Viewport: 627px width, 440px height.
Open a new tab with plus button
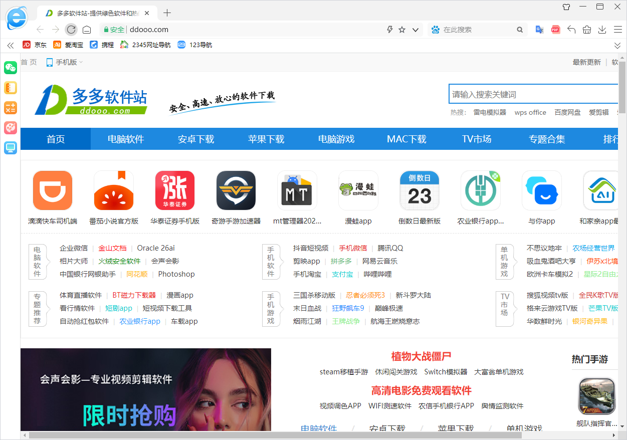coord(167,13)
